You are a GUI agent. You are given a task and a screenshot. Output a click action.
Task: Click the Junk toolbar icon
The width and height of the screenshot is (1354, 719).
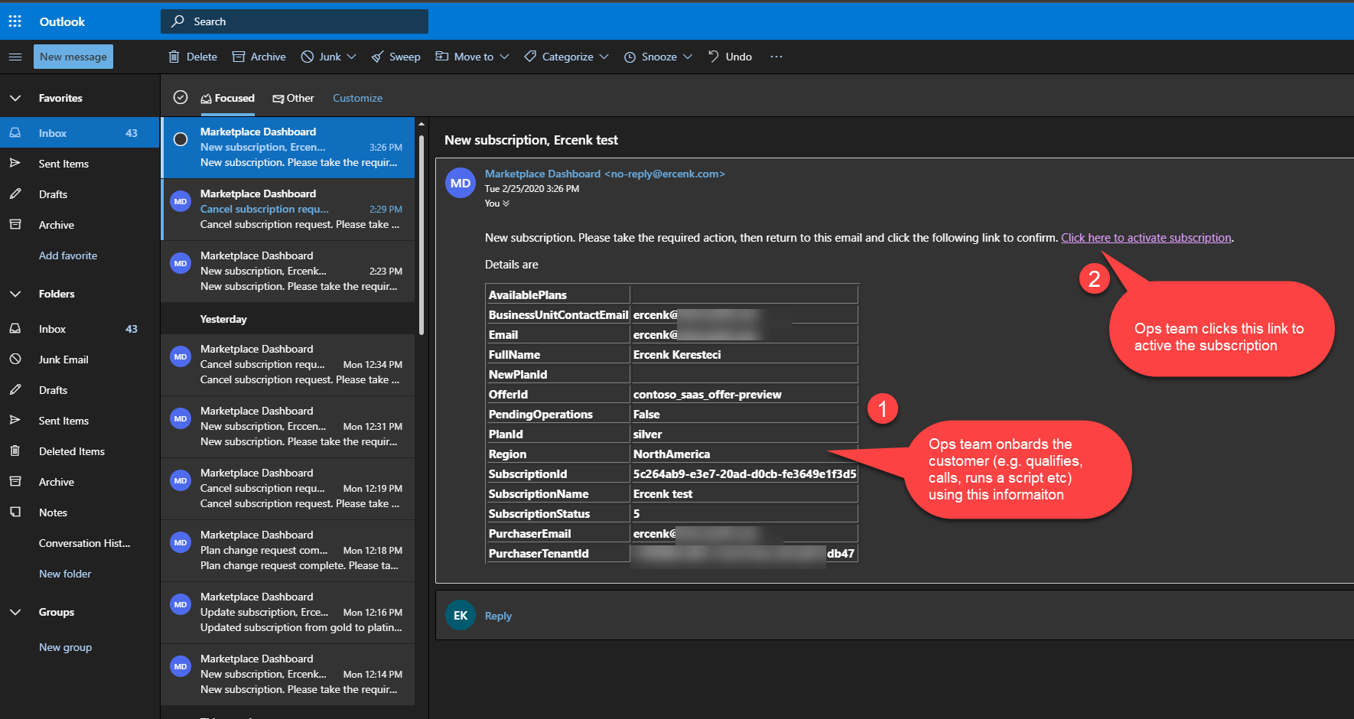pyautogui.click(x=308, y=57)
